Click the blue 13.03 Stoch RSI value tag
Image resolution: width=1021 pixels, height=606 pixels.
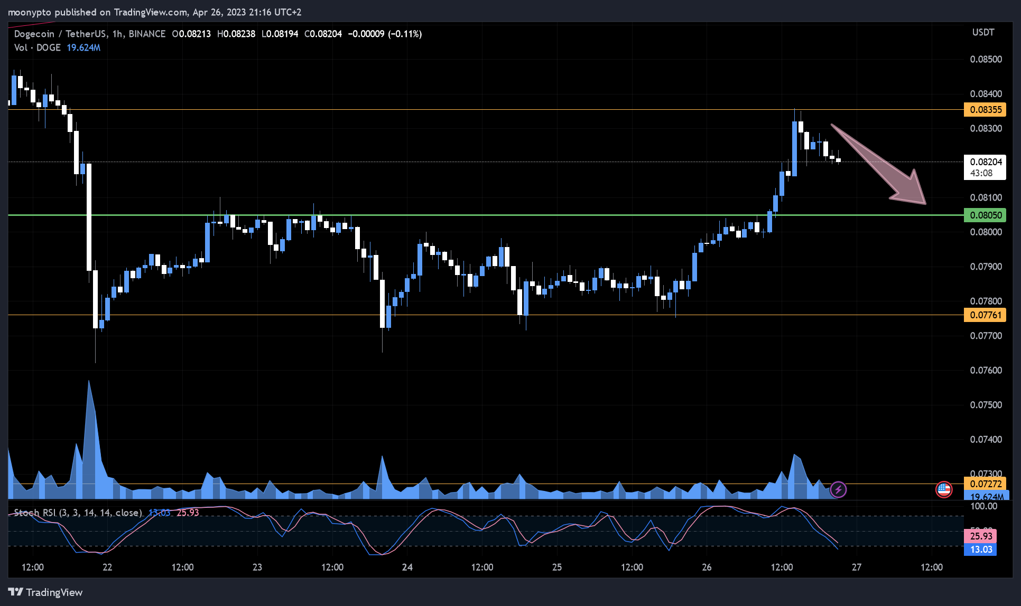click(981, 550)
